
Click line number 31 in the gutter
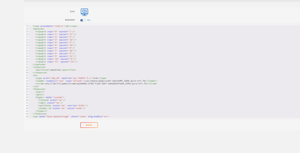[27, 75]
